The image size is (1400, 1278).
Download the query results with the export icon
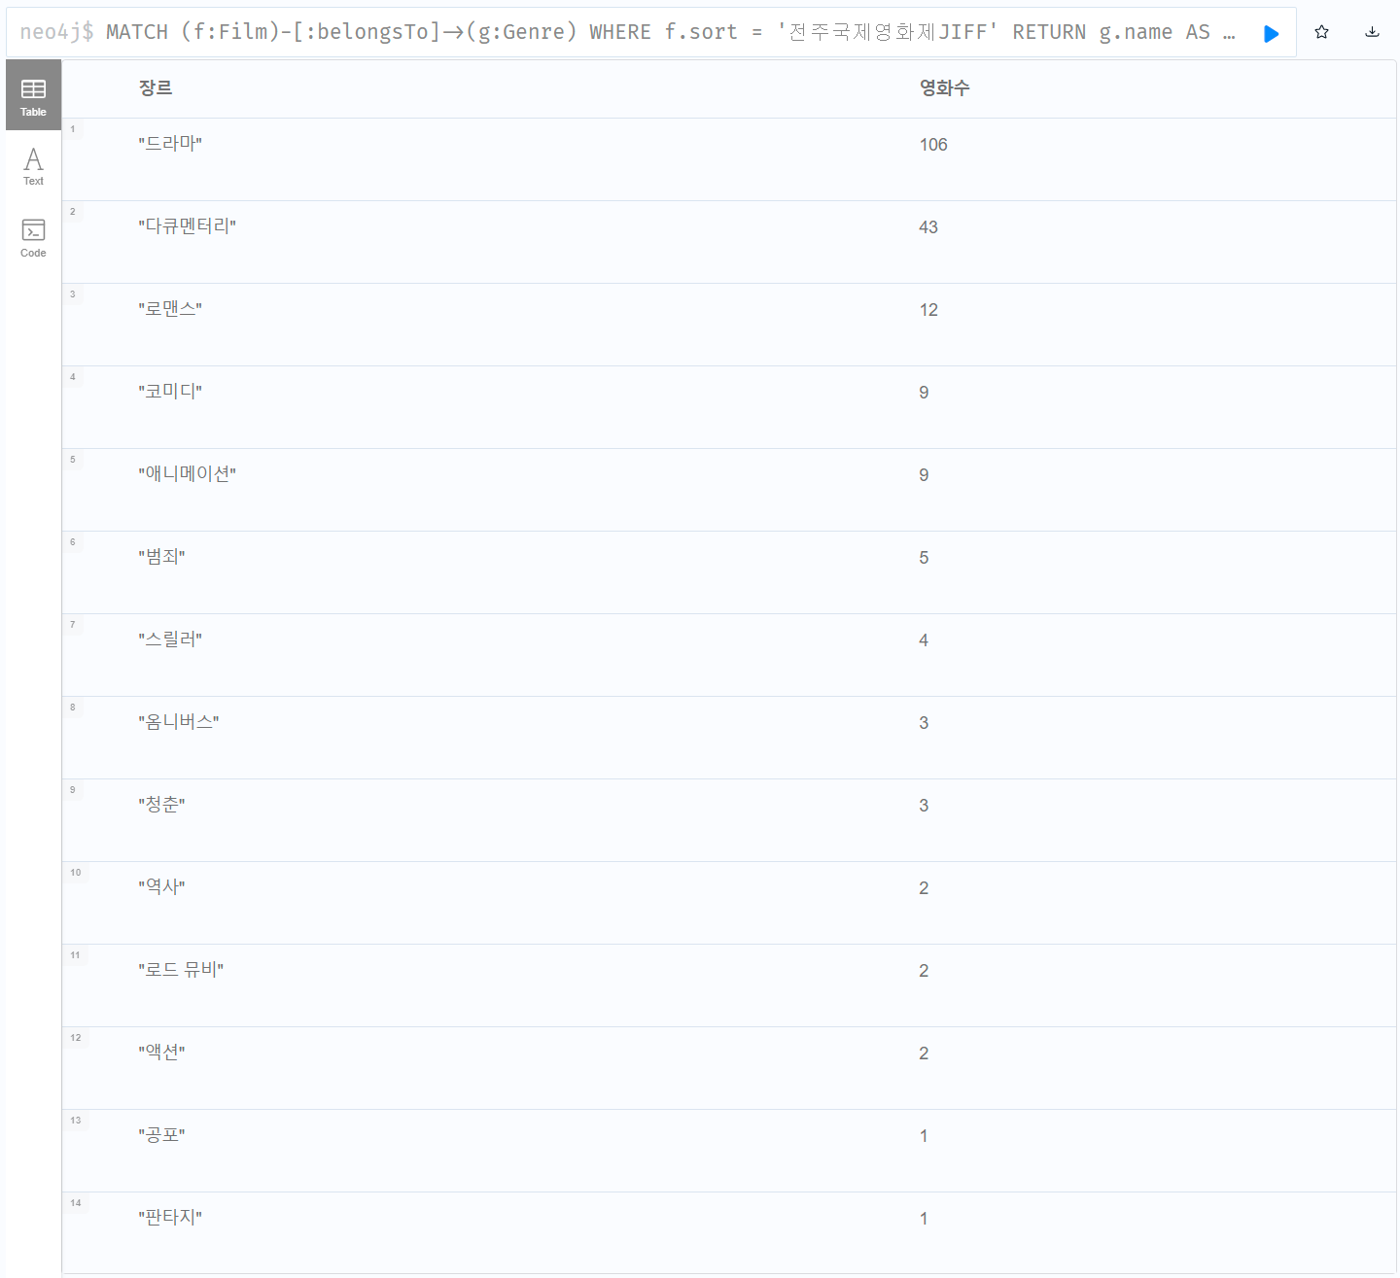pyautogui.click(x=1372, y=32)
